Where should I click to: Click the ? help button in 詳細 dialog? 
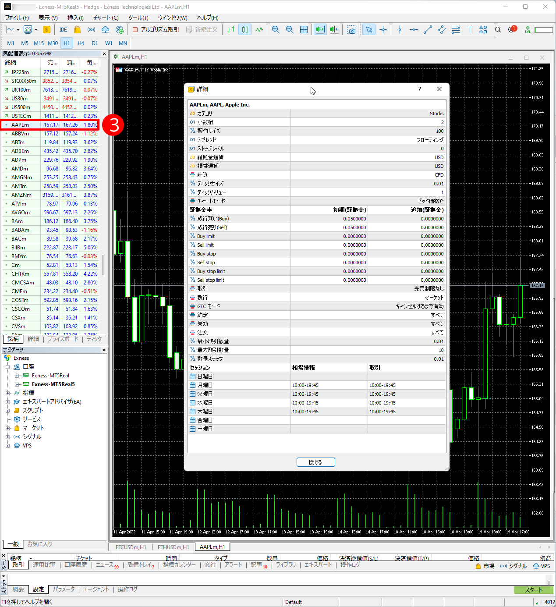click(420, 89)
